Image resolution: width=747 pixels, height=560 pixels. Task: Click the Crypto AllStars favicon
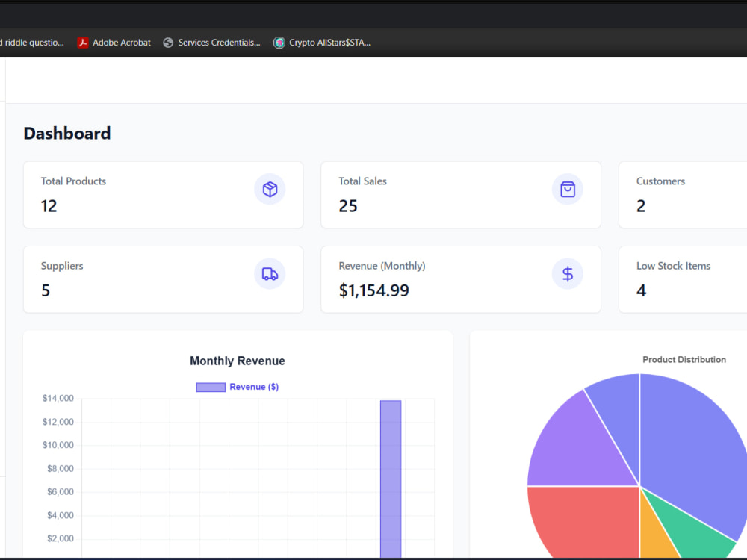tap(279, 43)
